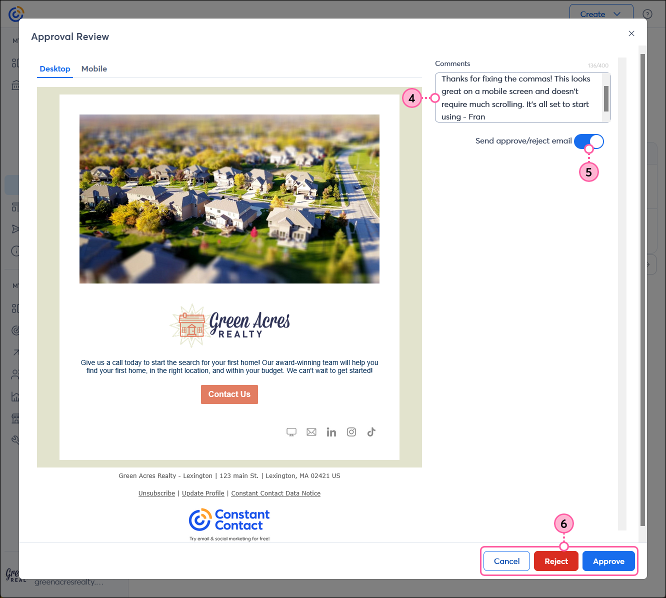Select the Instagram icon in the email footer

click(x=351, y=431)
